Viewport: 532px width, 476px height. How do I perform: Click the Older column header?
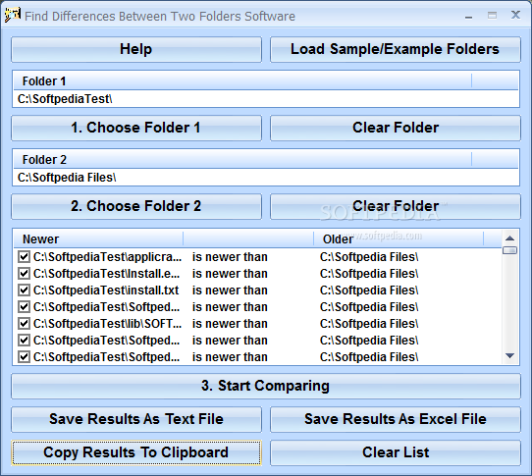click(399, 238)
